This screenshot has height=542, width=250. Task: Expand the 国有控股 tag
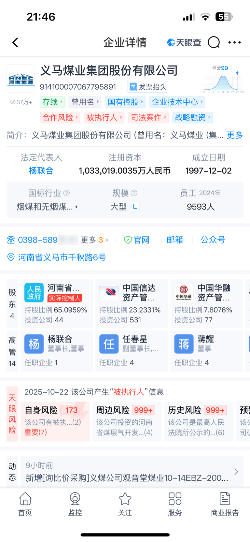coord(126,102)
